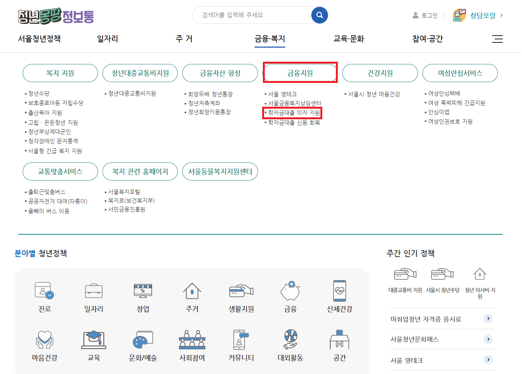Click the search magnifier icon
This screenshot has height=374, width=522.
pos(319,15)
